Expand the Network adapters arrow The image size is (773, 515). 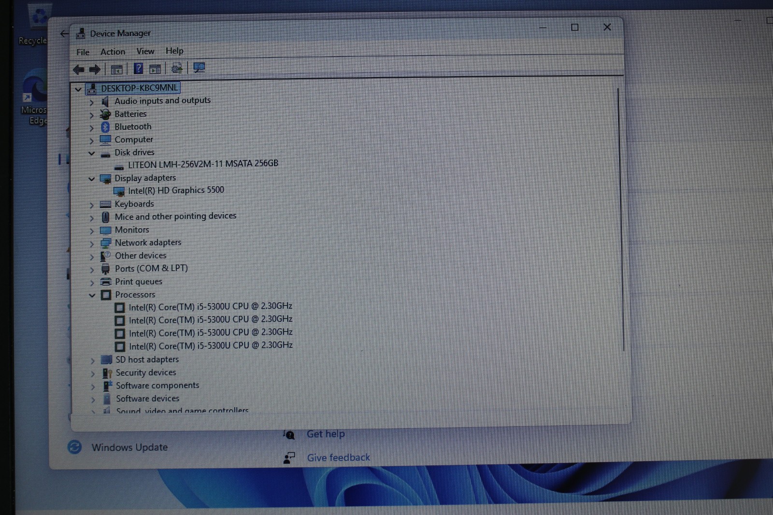(92, 243)
